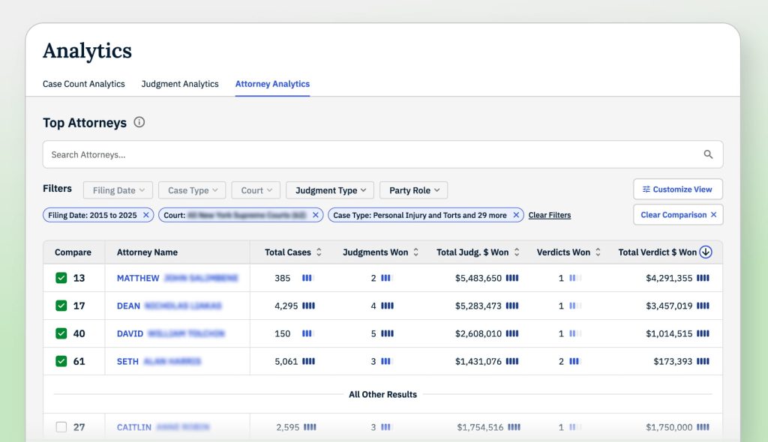Screen dimensions: 768x442
Task: Uncheck compare box for rank 40 attorney
Action: 61,333
